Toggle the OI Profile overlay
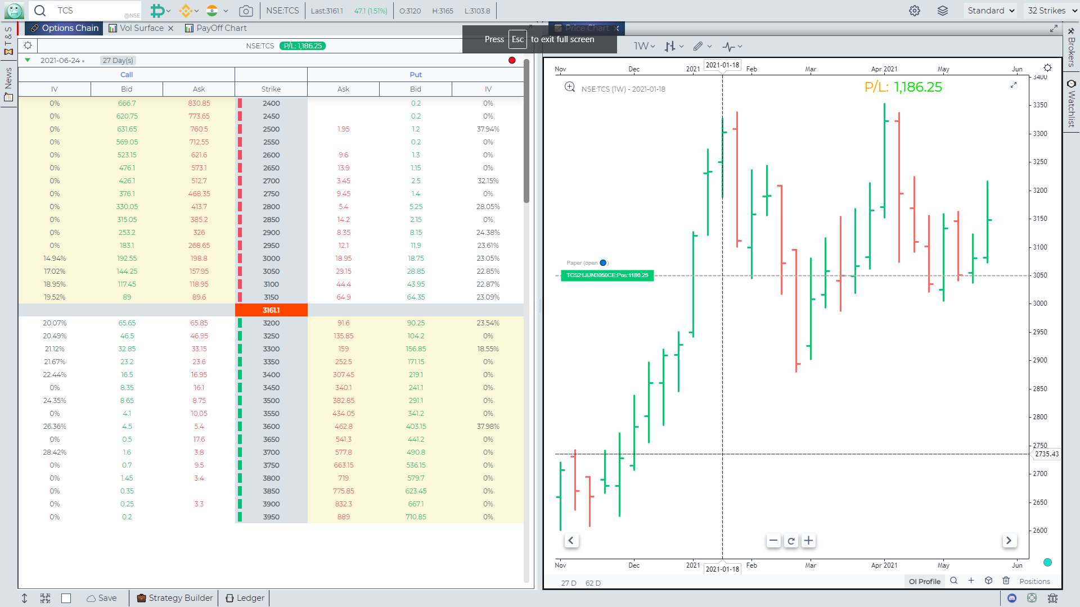Image resolution: width=1080 pixels, height=607 pixels. 924,581
